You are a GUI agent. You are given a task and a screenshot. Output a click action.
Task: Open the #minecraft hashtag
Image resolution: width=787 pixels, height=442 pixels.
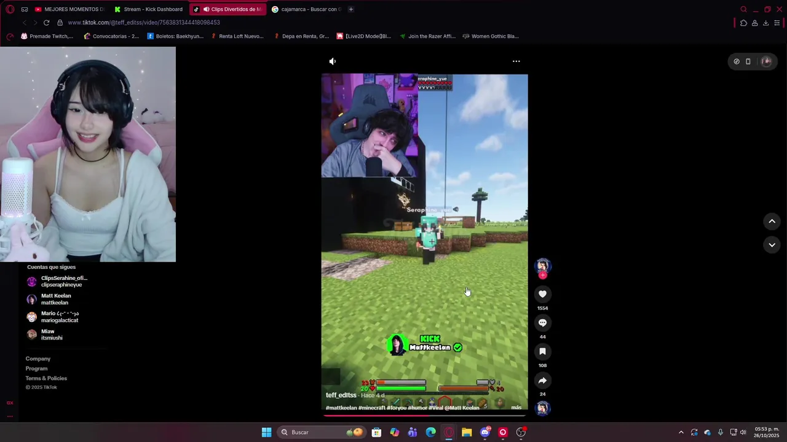(x=372, y=408)
